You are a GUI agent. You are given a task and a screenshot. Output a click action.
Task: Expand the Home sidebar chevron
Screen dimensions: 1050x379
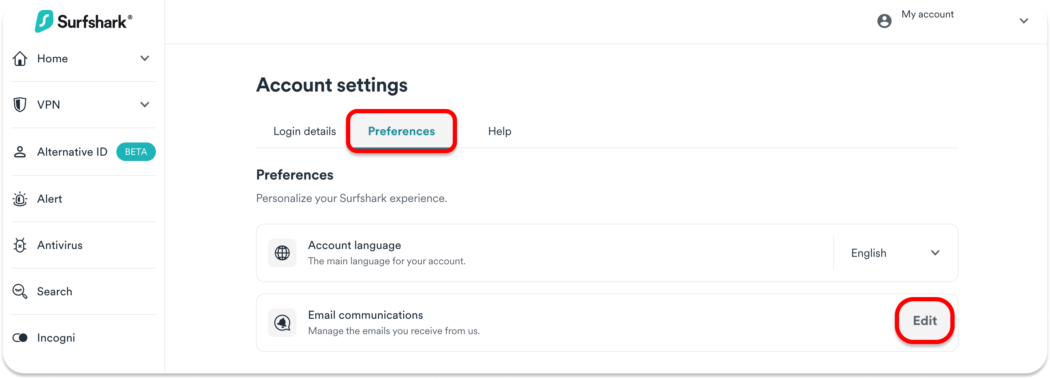pos(145,58)
